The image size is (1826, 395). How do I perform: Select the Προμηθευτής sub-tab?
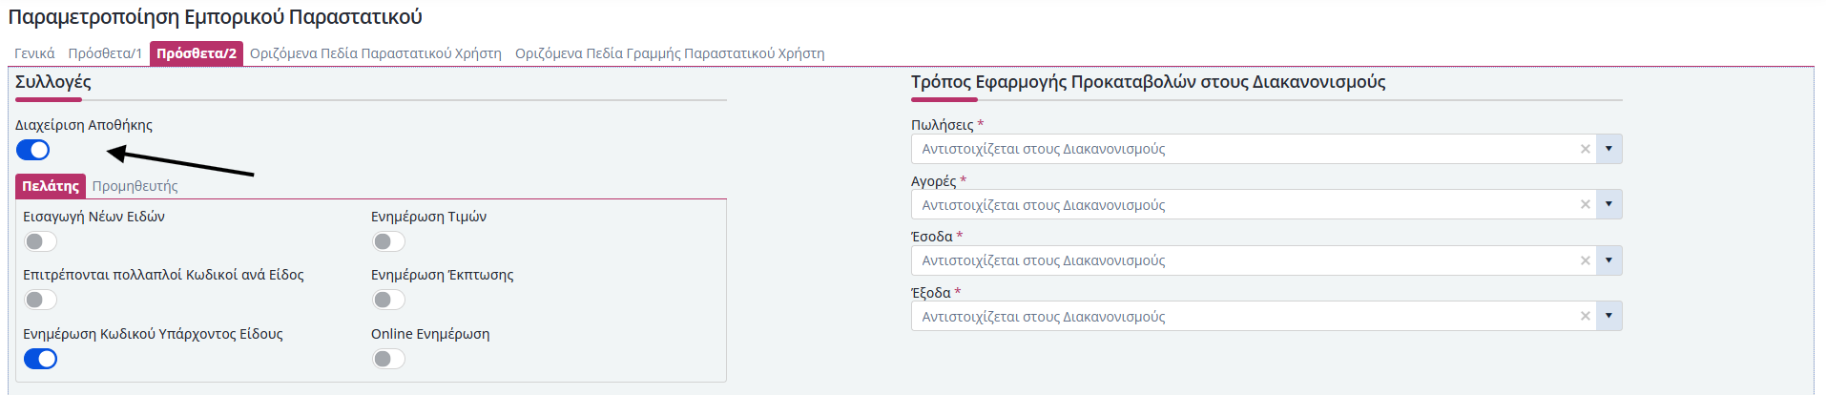[x=135, y=186]
